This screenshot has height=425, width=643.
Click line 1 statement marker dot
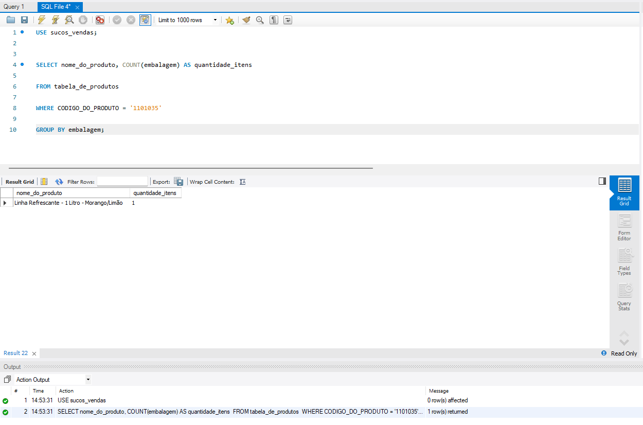(22, 32)
